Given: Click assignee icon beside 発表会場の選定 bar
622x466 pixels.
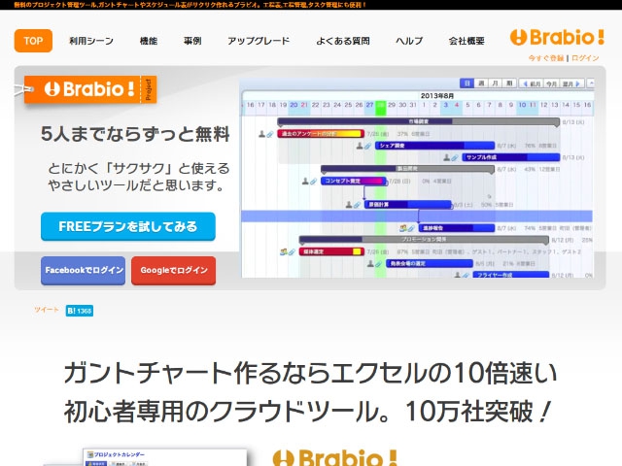Looking at the screenshot, I should (x=370, y=263).
